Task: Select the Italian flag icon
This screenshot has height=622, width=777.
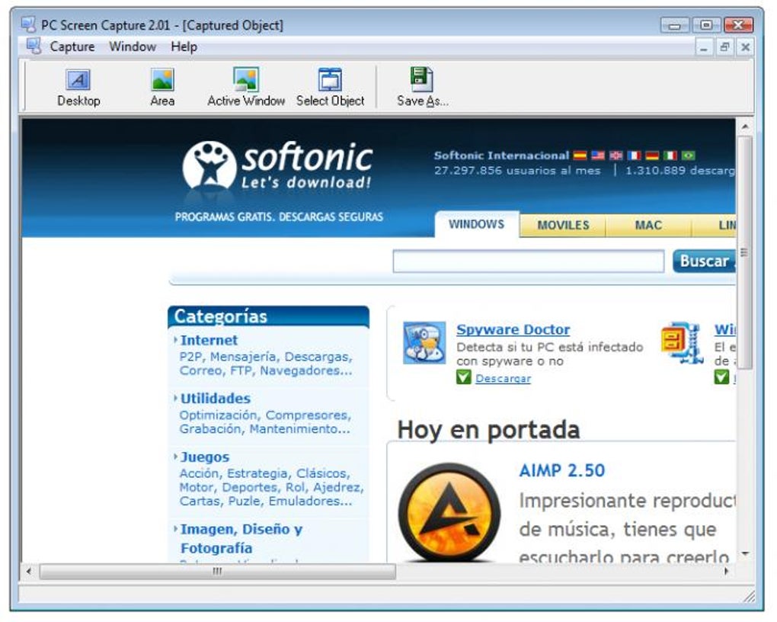Action: point(670,155)
